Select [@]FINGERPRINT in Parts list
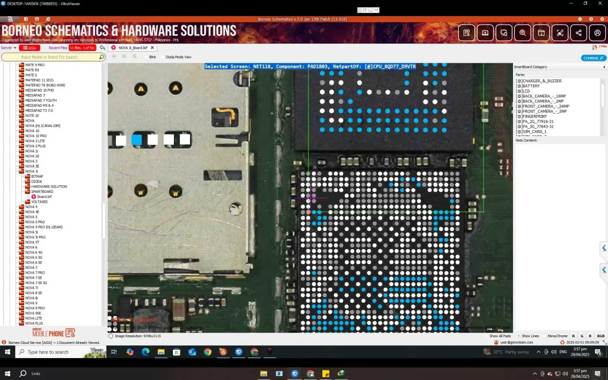Viewport: 608px width, 380px height. coord(531,116)
